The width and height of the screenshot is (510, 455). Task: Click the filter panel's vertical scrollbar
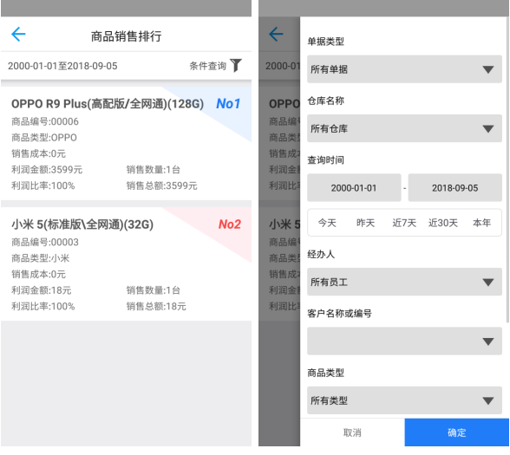point(507,169)
